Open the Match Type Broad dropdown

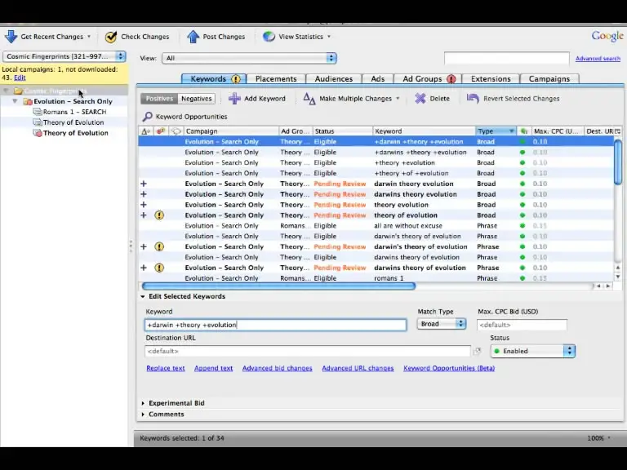point(442,324)
